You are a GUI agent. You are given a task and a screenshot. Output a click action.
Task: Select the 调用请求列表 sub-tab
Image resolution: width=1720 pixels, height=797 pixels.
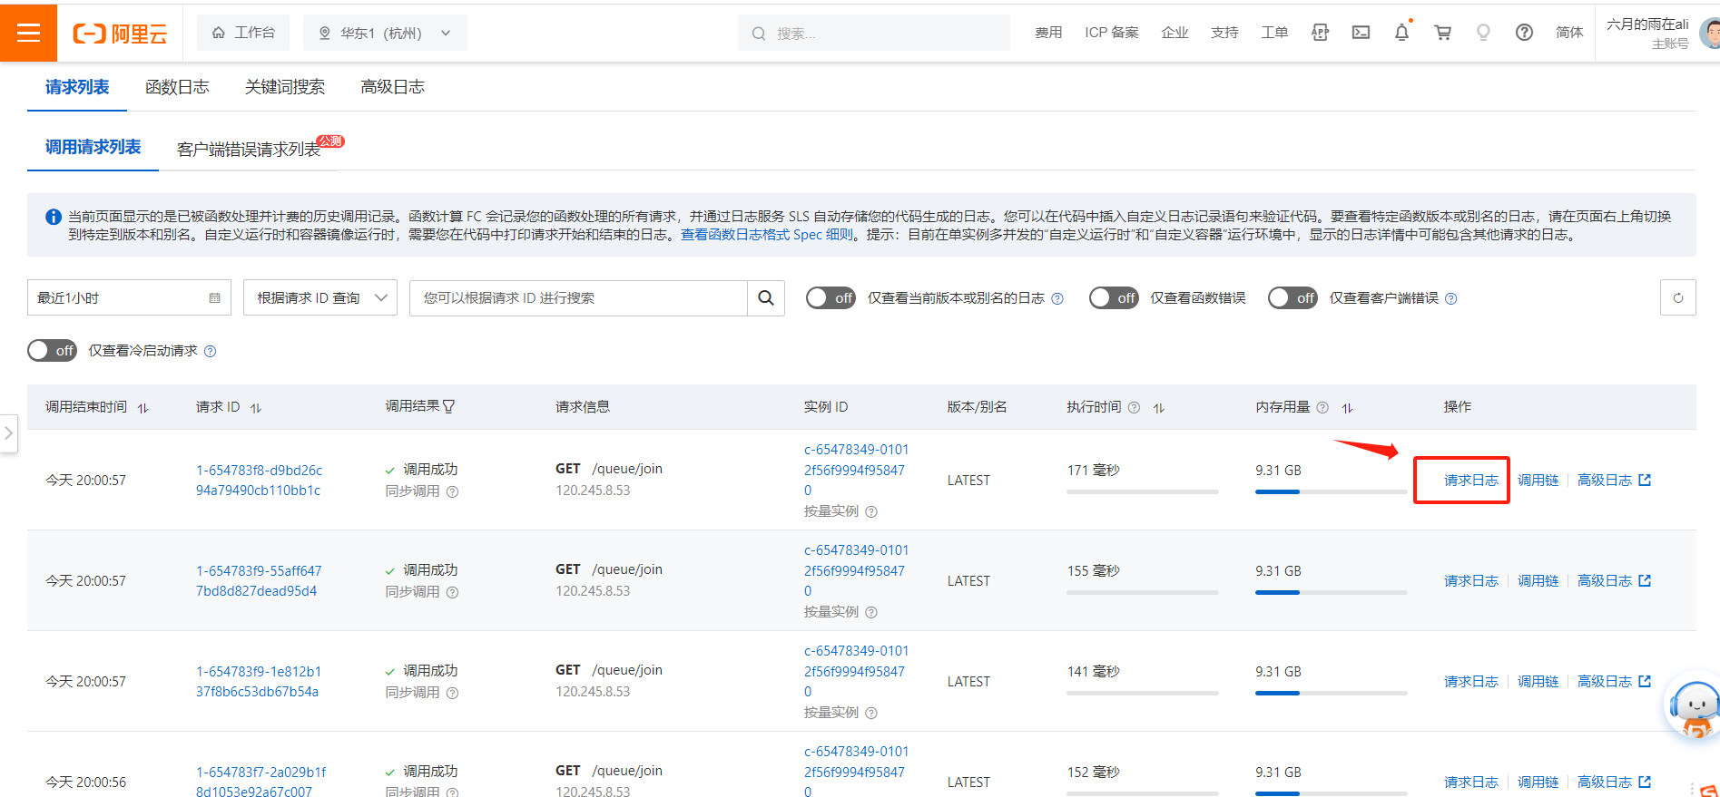93,147
